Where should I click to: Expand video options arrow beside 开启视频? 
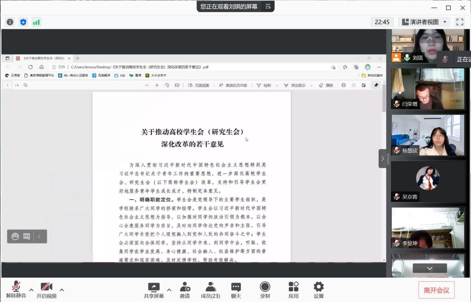pos(62,290)
